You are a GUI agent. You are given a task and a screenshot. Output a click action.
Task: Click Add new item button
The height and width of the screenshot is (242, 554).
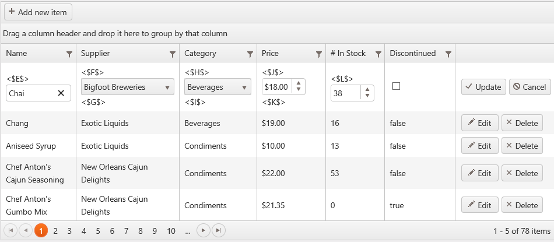(38, 12)
